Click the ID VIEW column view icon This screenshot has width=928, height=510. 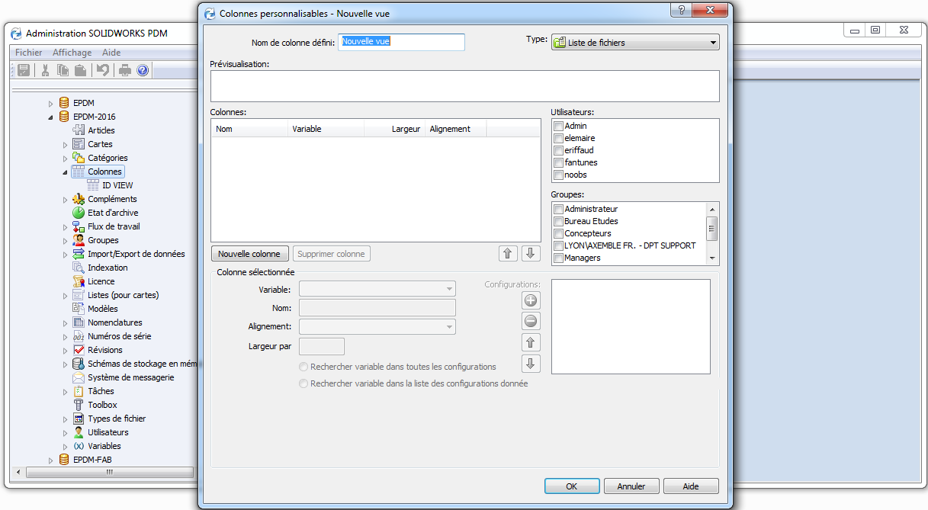(93, 185)
